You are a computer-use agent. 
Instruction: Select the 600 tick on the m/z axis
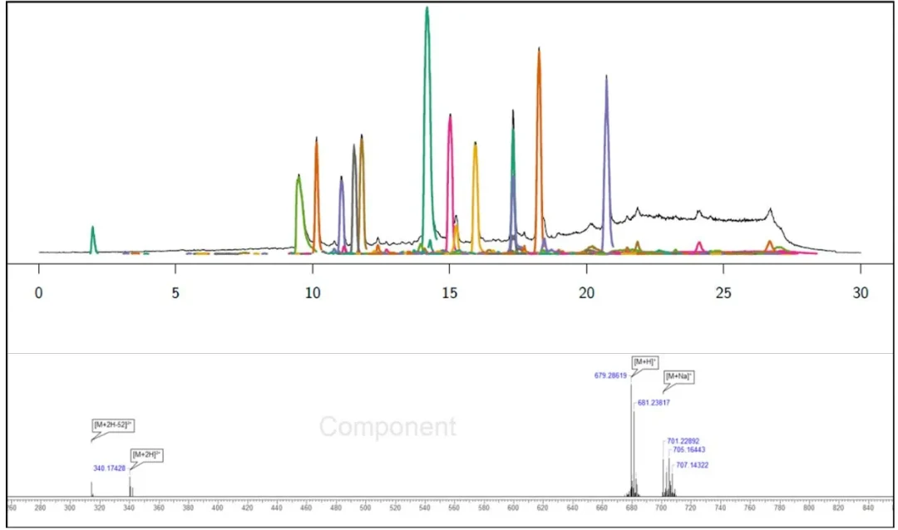point(512,508)
